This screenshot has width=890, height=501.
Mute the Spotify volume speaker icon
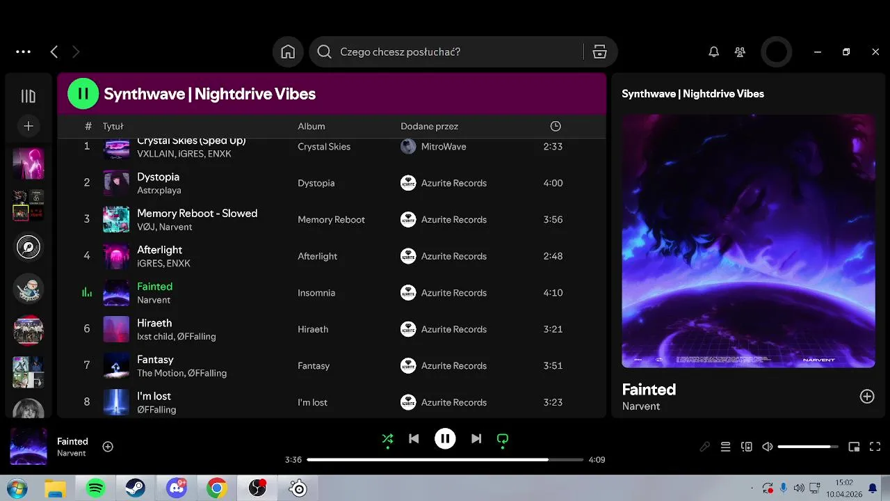[x=768, y=447]
